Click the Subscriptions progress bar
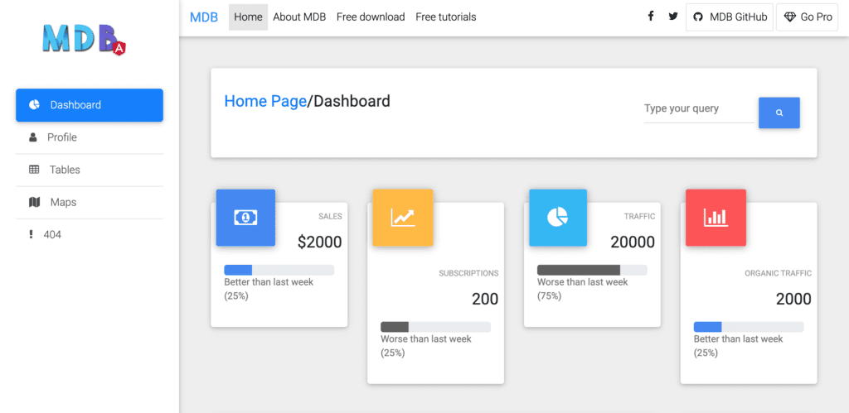This screenshot has width=849, height=413. (435, 327)
